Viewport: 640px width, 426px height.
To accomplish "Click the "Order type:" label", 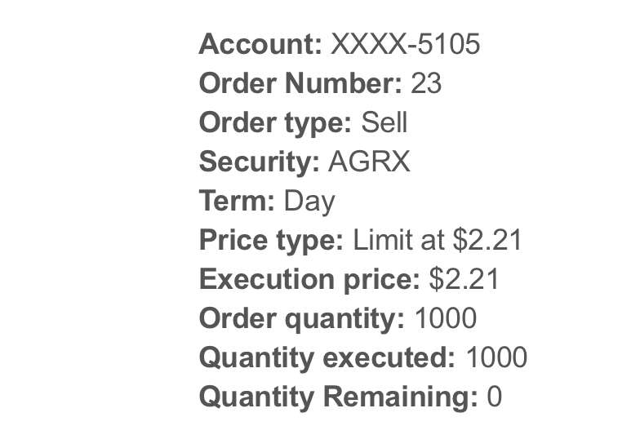I will [274, 122].
